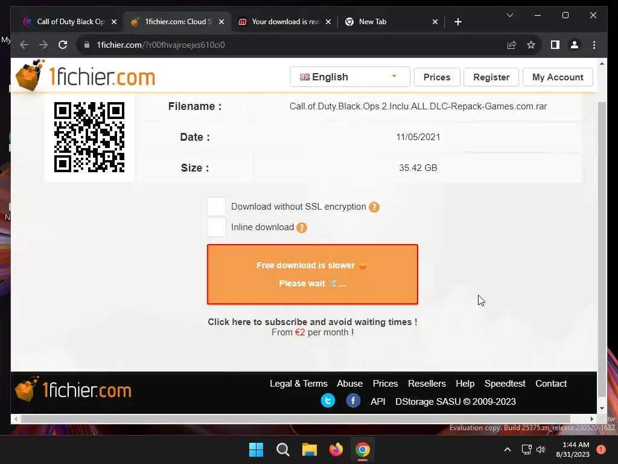Open the volume control tray icon
The width and height of the screenshot is (618, 464).
pos(541,449)
